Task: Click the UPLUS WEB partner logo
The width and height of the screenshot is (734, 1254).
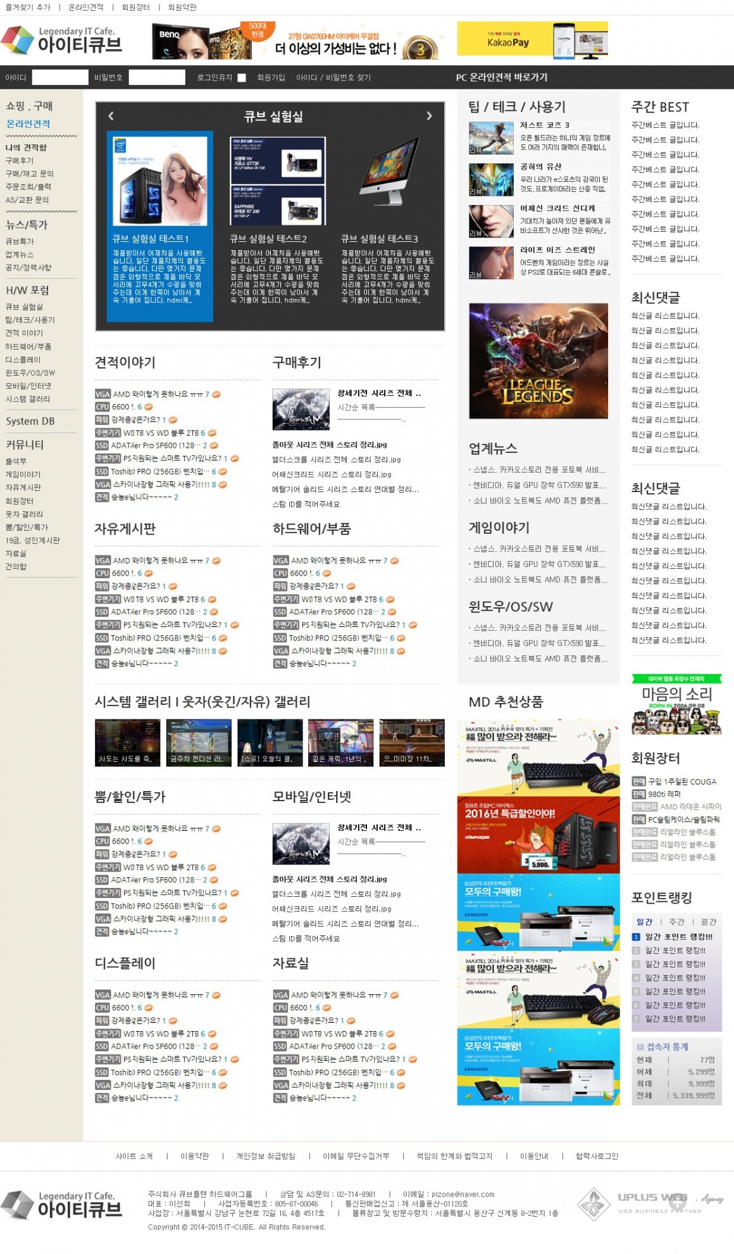Action: [x=650, y=1203]
